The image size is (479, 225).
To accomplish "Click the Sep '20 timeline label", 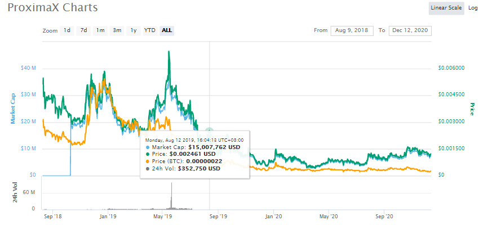I will pos(384,217).
